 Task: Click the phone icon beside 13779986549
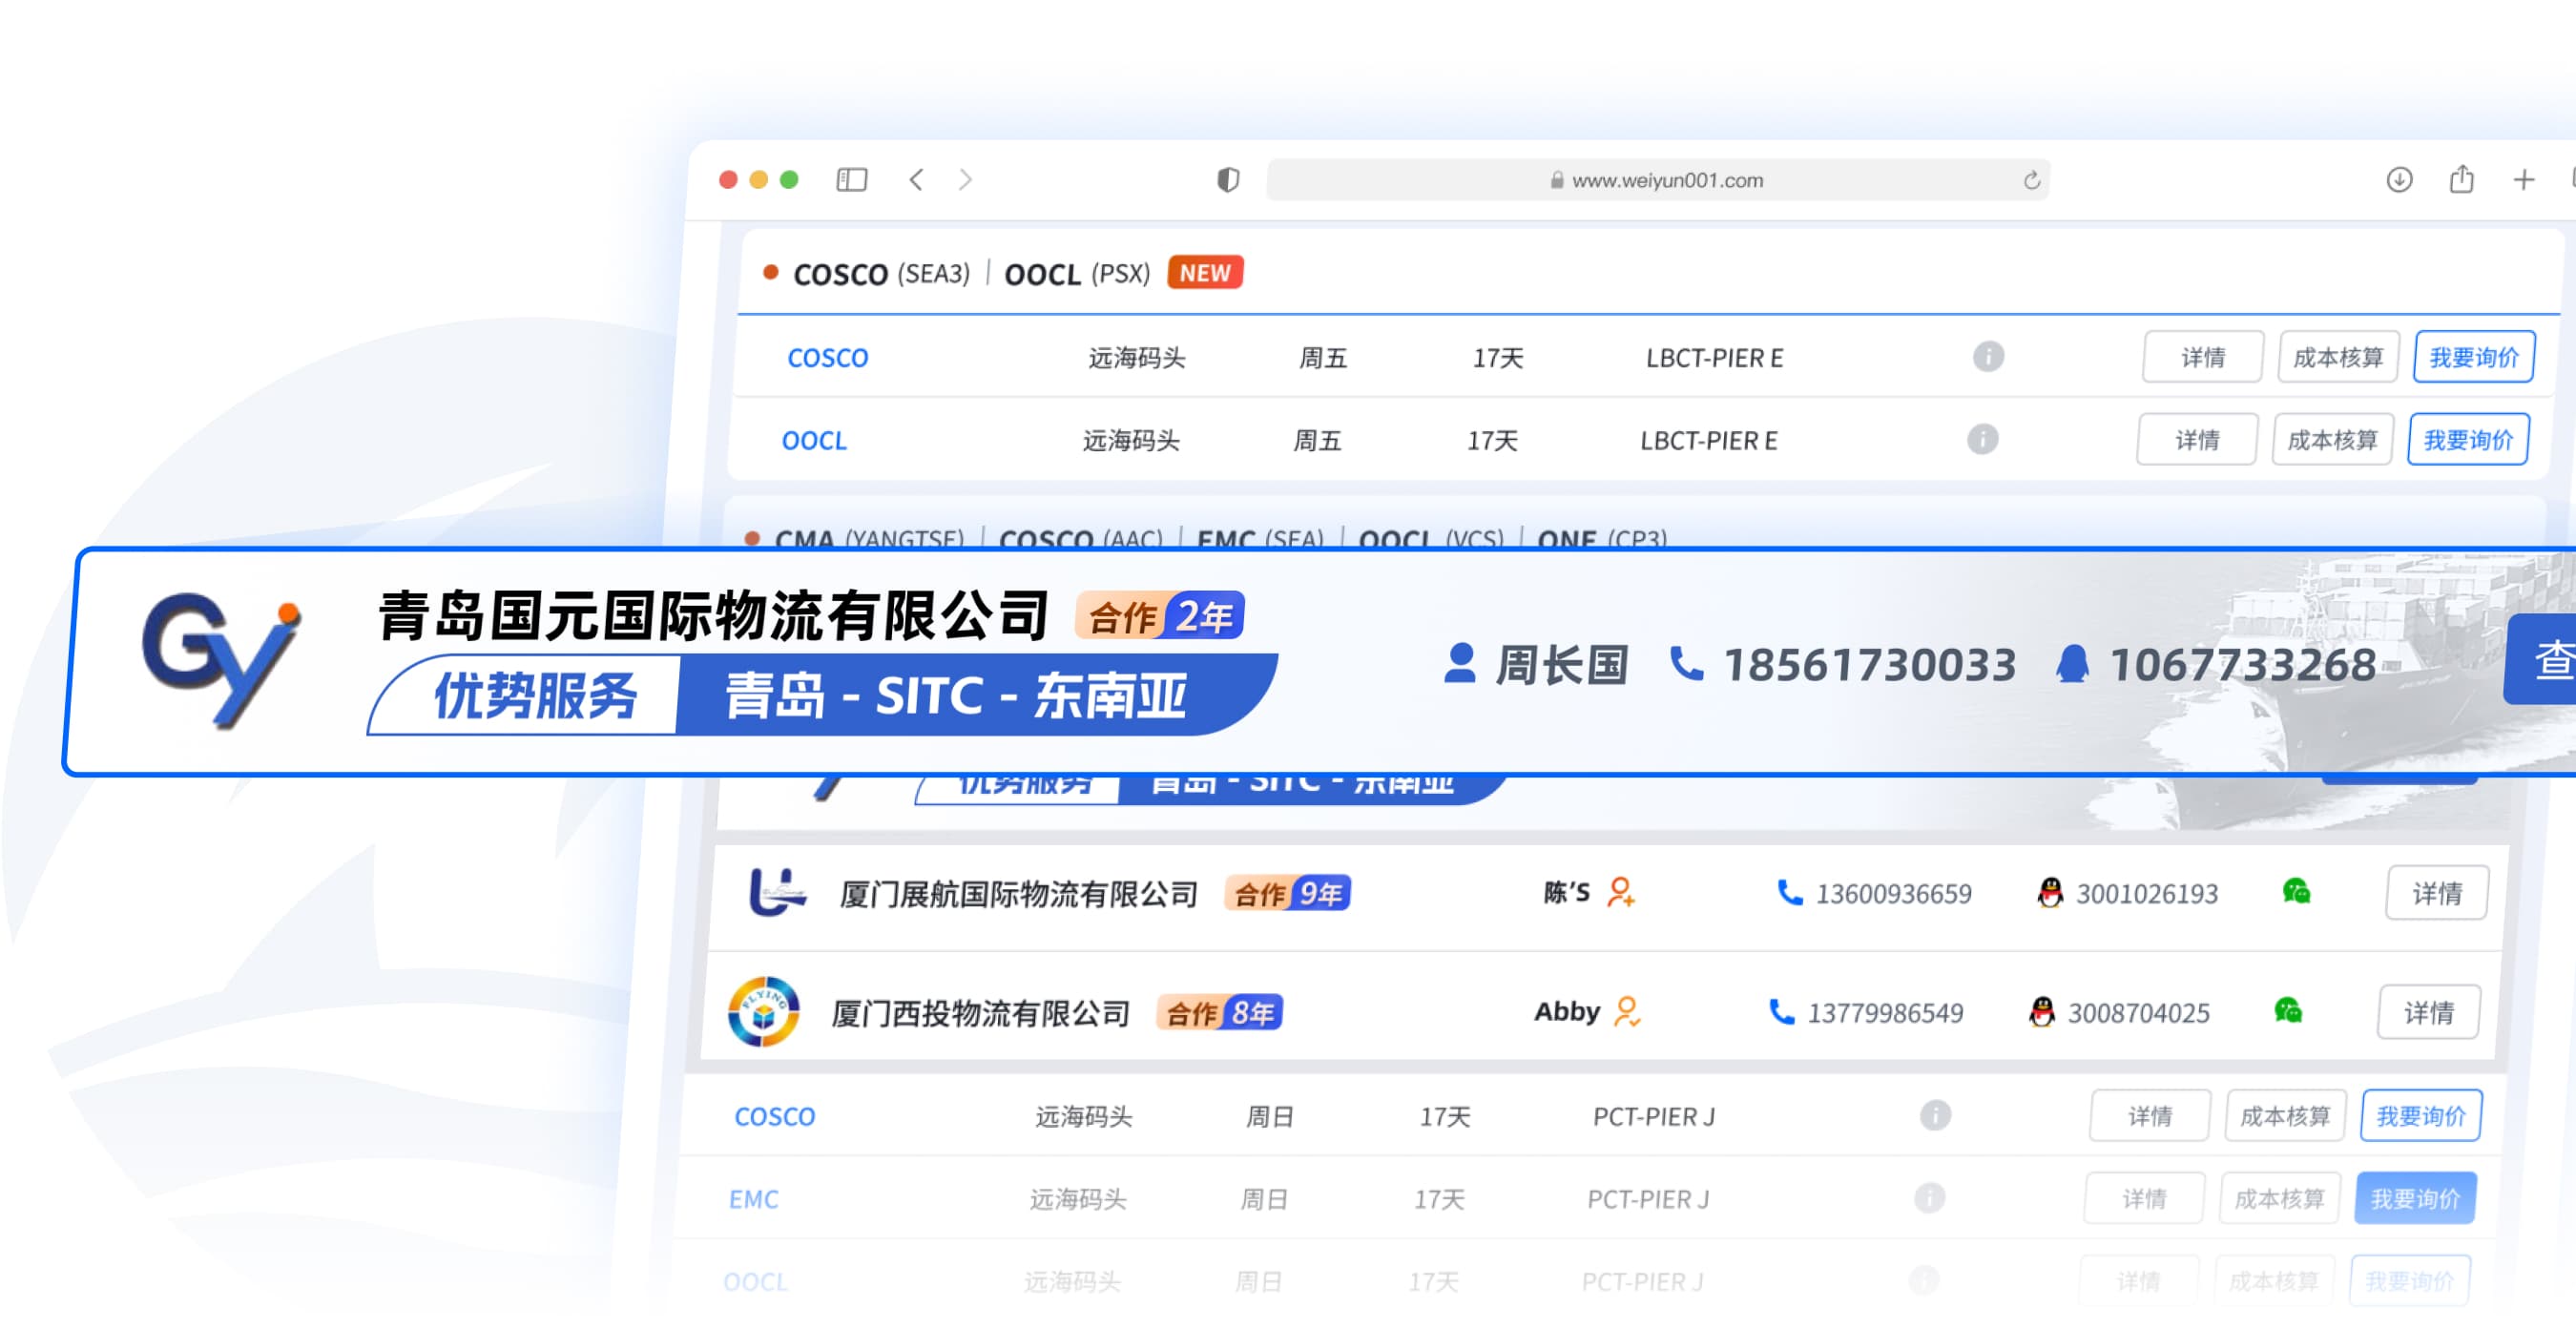[x=1781, y=1012]
